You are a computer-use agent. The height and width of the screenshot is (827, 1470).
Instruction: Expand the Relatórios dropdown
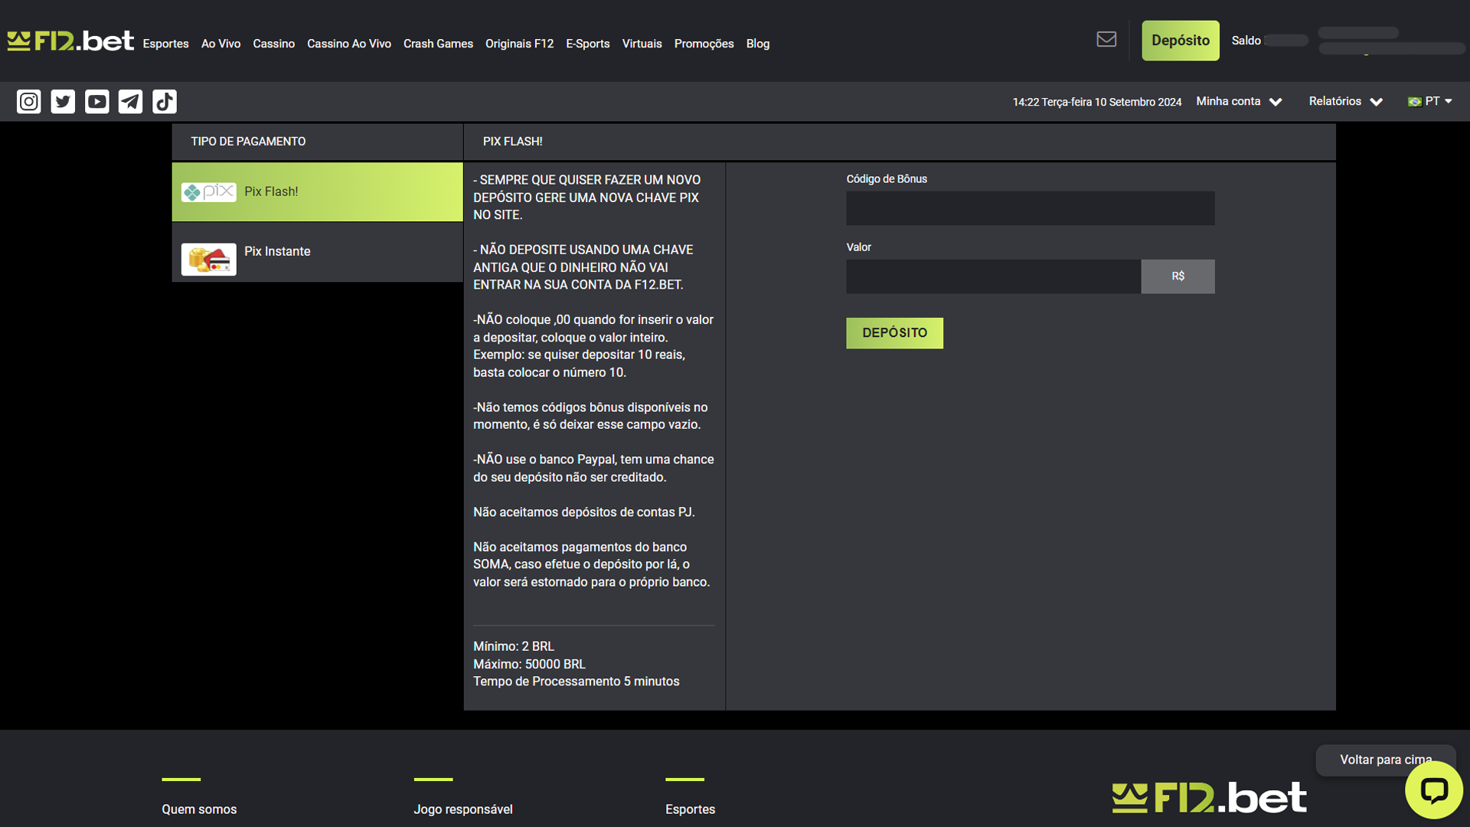(1345, 102)
